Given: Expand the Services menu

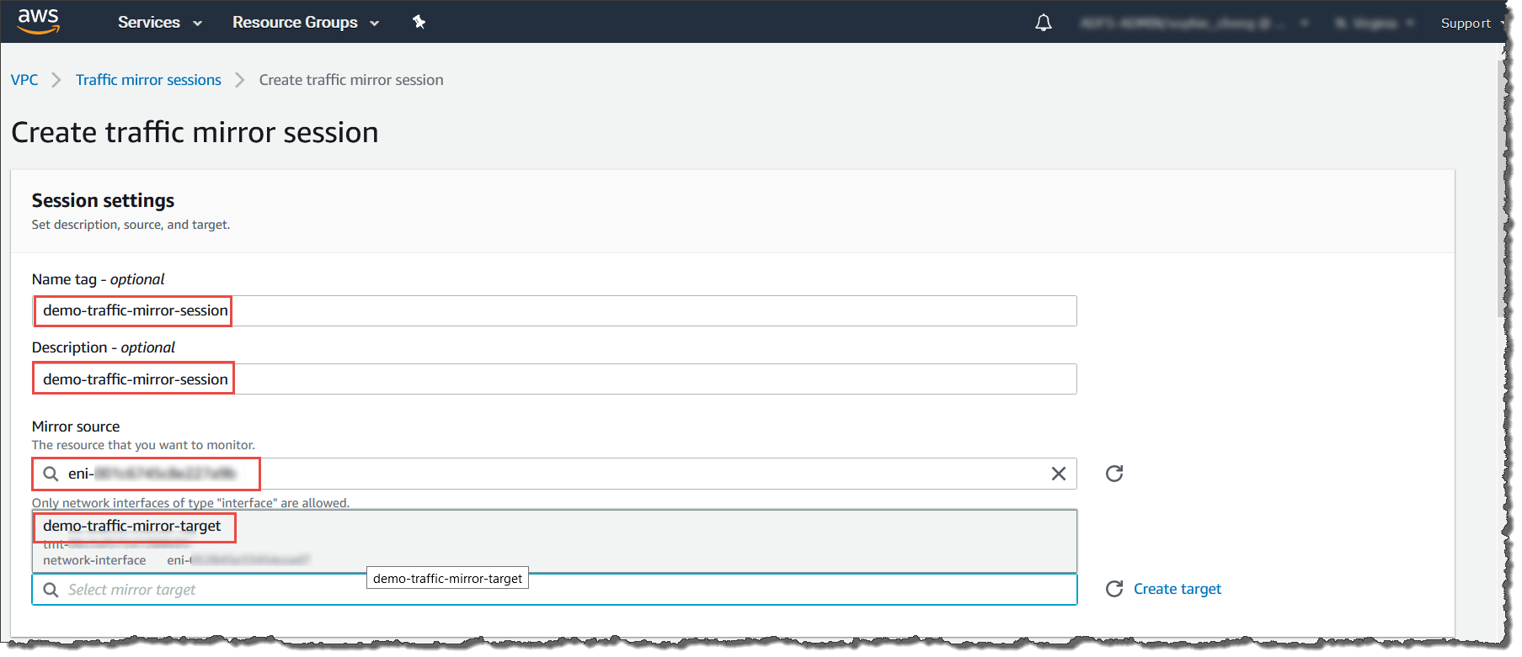Looking at the screenshot, I should tap(159, 23).
